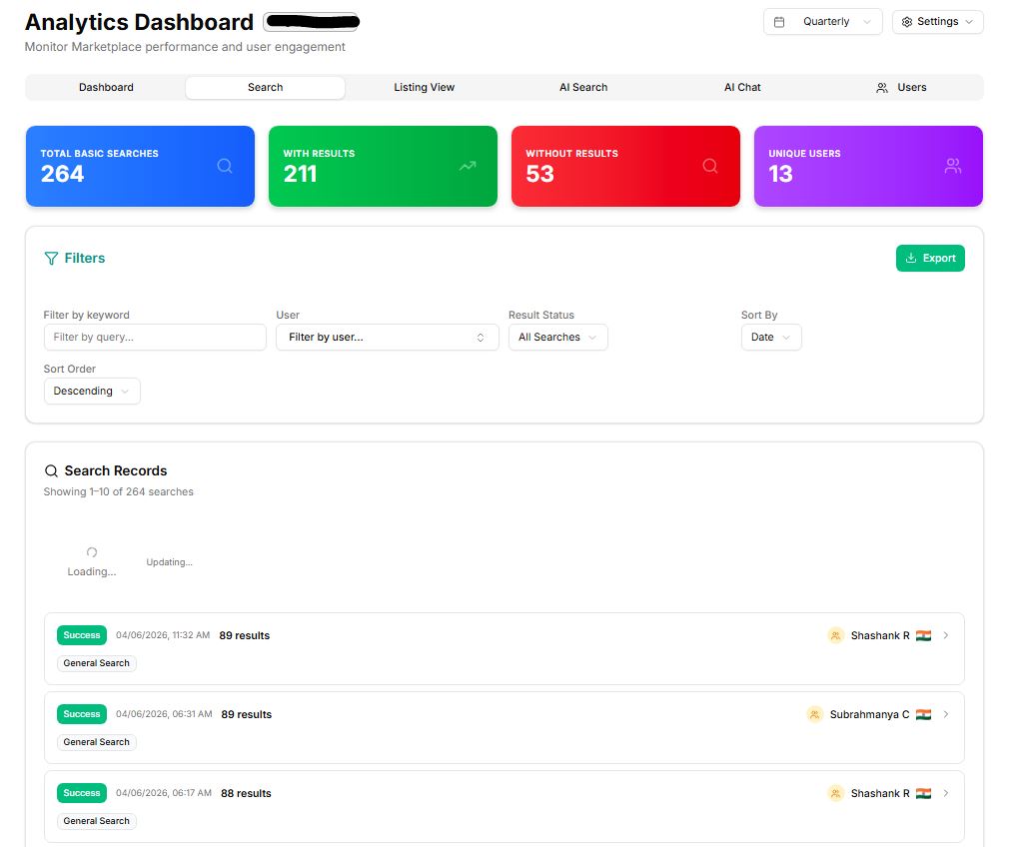The width and height of the screenshot is (1009, 847).
Task: Change the Descending sort order dropdown
Action: click(92, 392)
